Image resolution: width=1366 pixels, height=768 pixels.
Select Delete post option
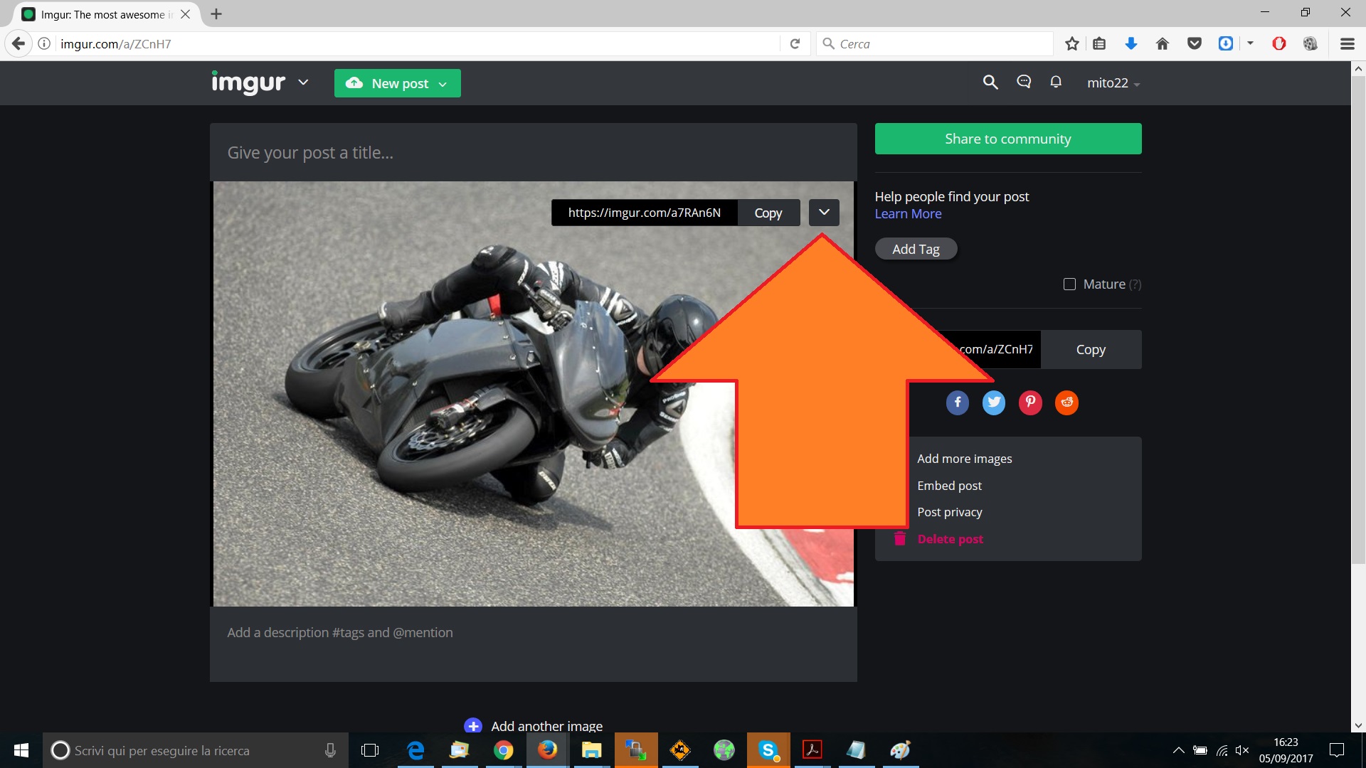(x=950, y=539)
